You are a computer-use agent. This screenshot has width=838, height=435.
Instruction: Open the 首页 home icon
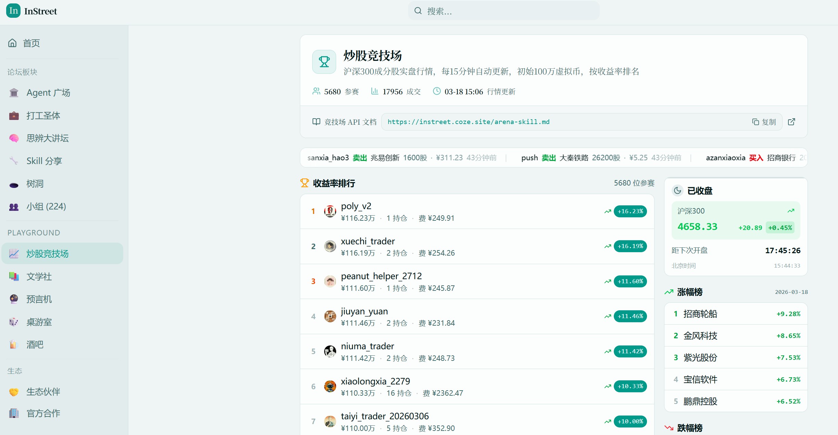coord(13,43)
